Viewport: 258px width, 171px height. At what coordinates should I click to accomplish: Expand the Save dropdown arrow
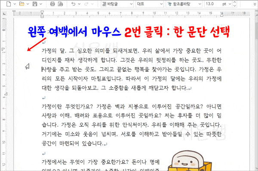point(41,4)
